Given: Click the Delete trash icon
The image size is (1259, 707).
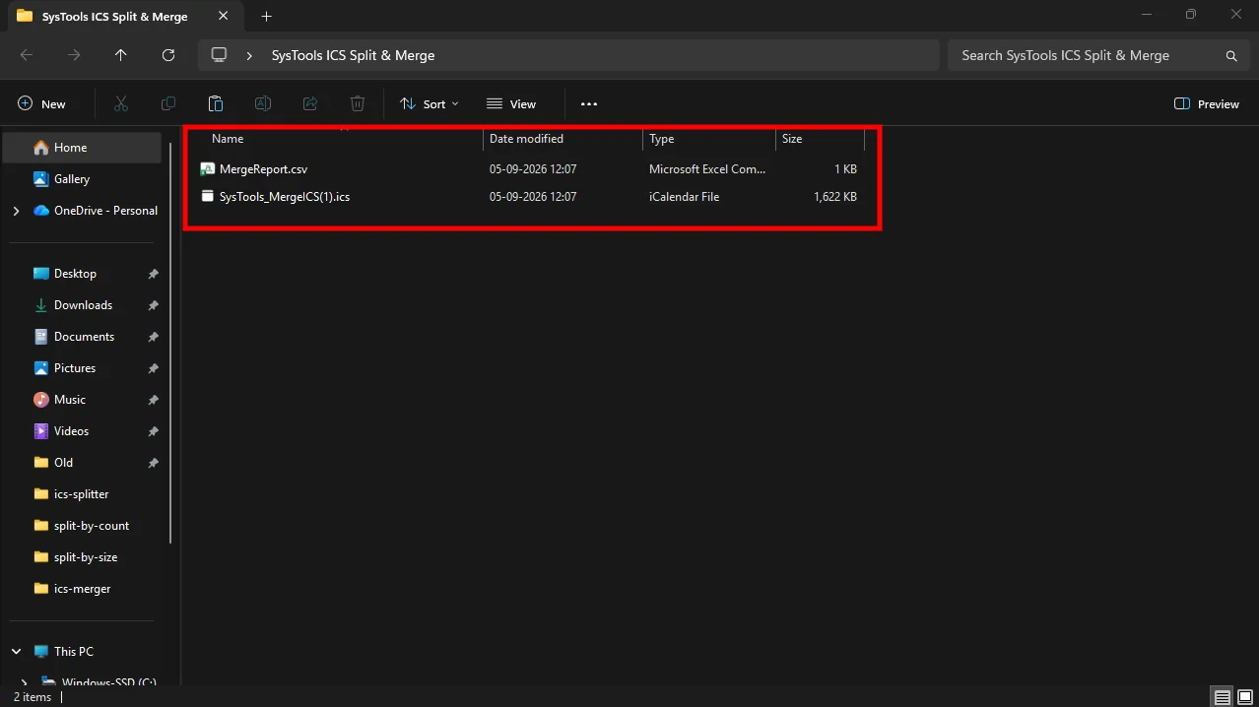Looking at the screenshot, I should [x=358, y=103].
